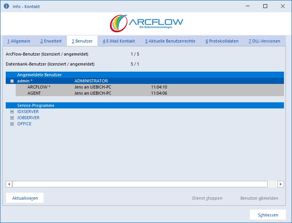Open the Erweitert tab
The width and height of the screenshot is (292, 223).
51,41
